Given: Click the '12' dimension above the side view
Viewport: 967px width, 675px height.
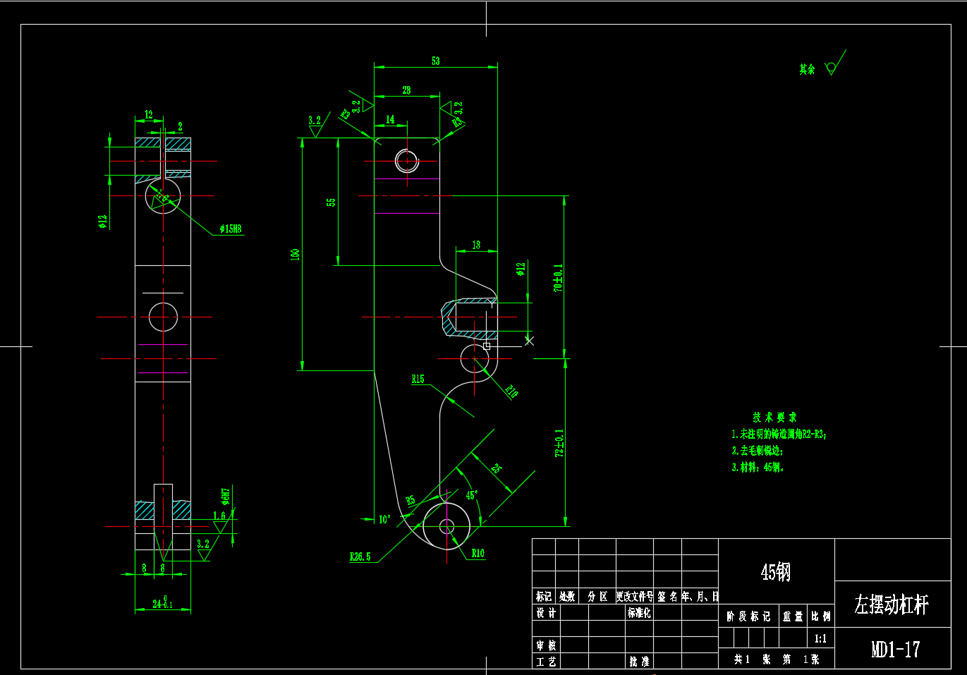Looking at the screenshot, I should tap(149, 115).
